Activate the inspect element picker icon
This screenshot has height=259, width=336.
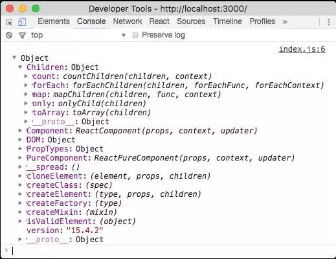tap(9, 22)
